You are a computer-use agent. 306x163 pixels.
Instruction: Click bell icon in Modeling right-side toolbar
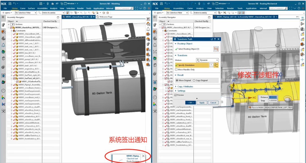click(148, 29)
